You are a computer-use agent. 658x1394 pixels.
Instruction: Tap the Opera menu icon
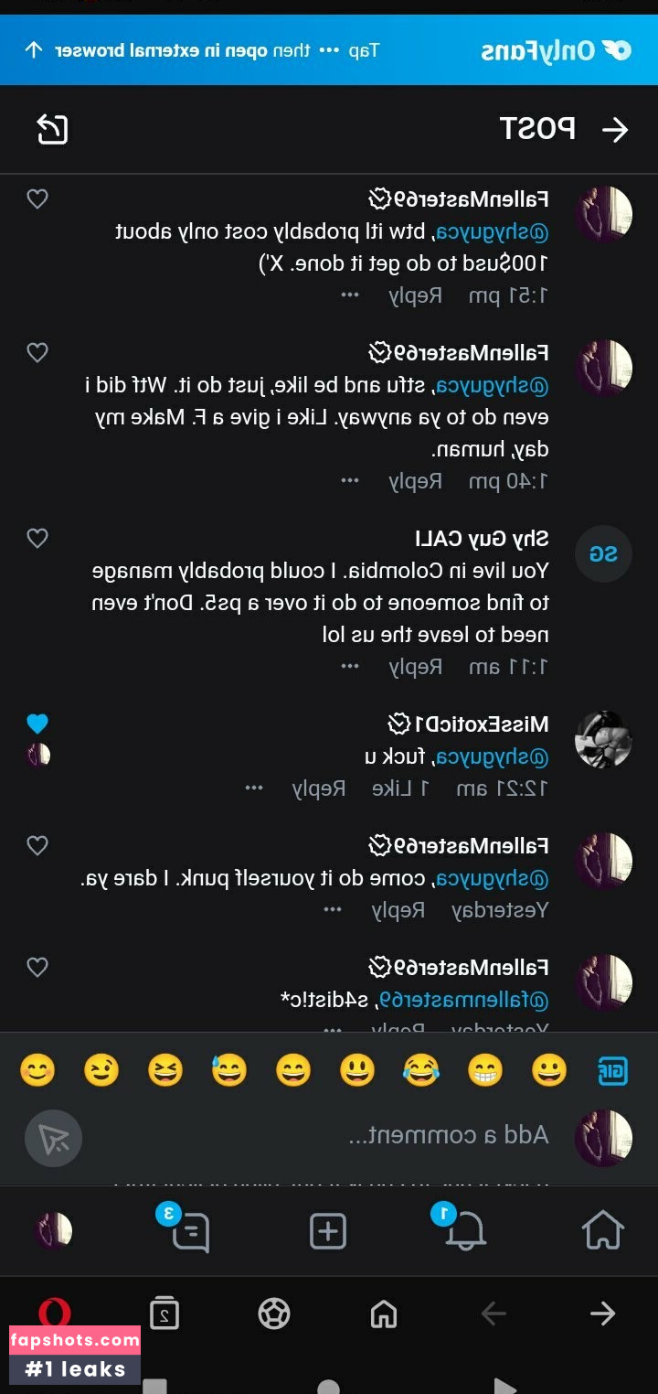click(55, 1314)
